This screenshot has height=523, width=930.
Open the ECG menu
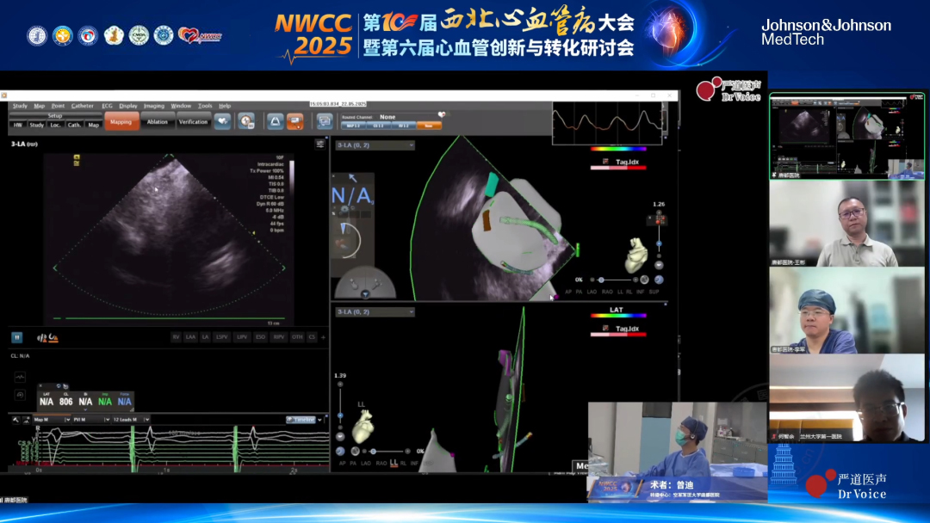(x=107, y=106)
